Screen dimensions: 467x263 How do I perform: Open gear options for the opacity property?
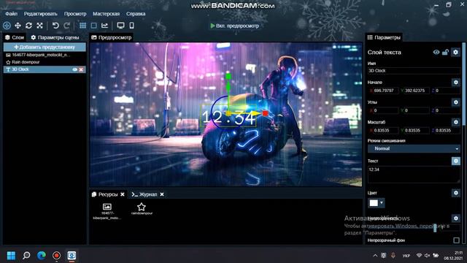[455, 218]
